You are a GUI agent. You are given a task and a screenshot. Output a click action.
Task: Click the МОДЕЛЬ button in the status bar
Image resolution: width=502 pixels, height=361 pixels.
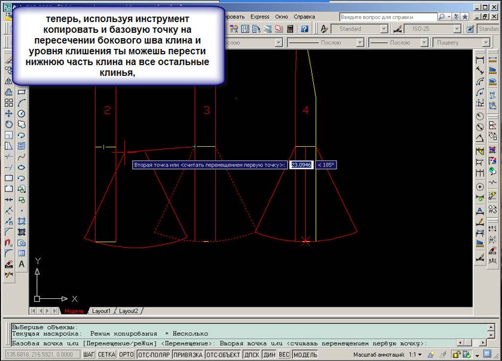point(305,354)
